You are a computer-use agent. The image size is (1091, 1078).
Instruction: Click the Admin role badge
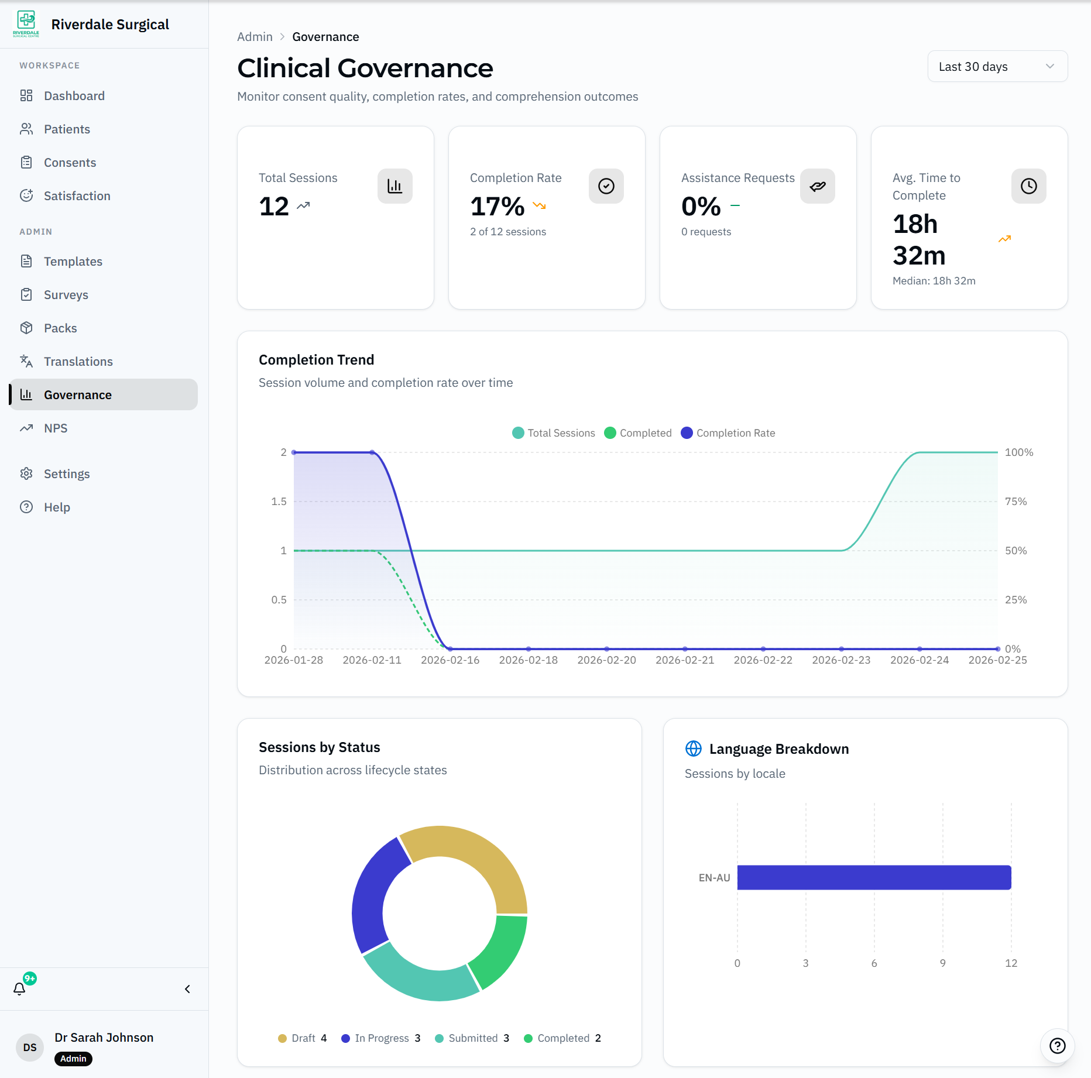(73, 1059)
